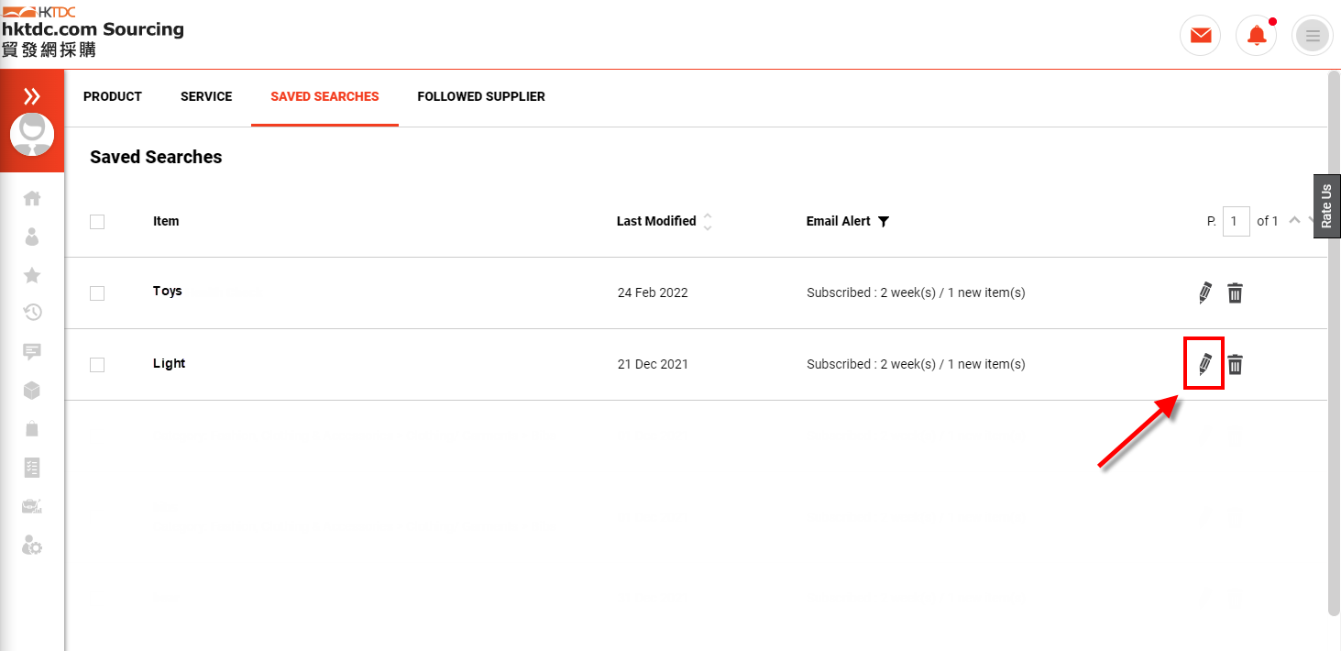This screenshot has width=1341, height=651.
Task: Open the Rate Us side tab
Action: pos(1326,206)
